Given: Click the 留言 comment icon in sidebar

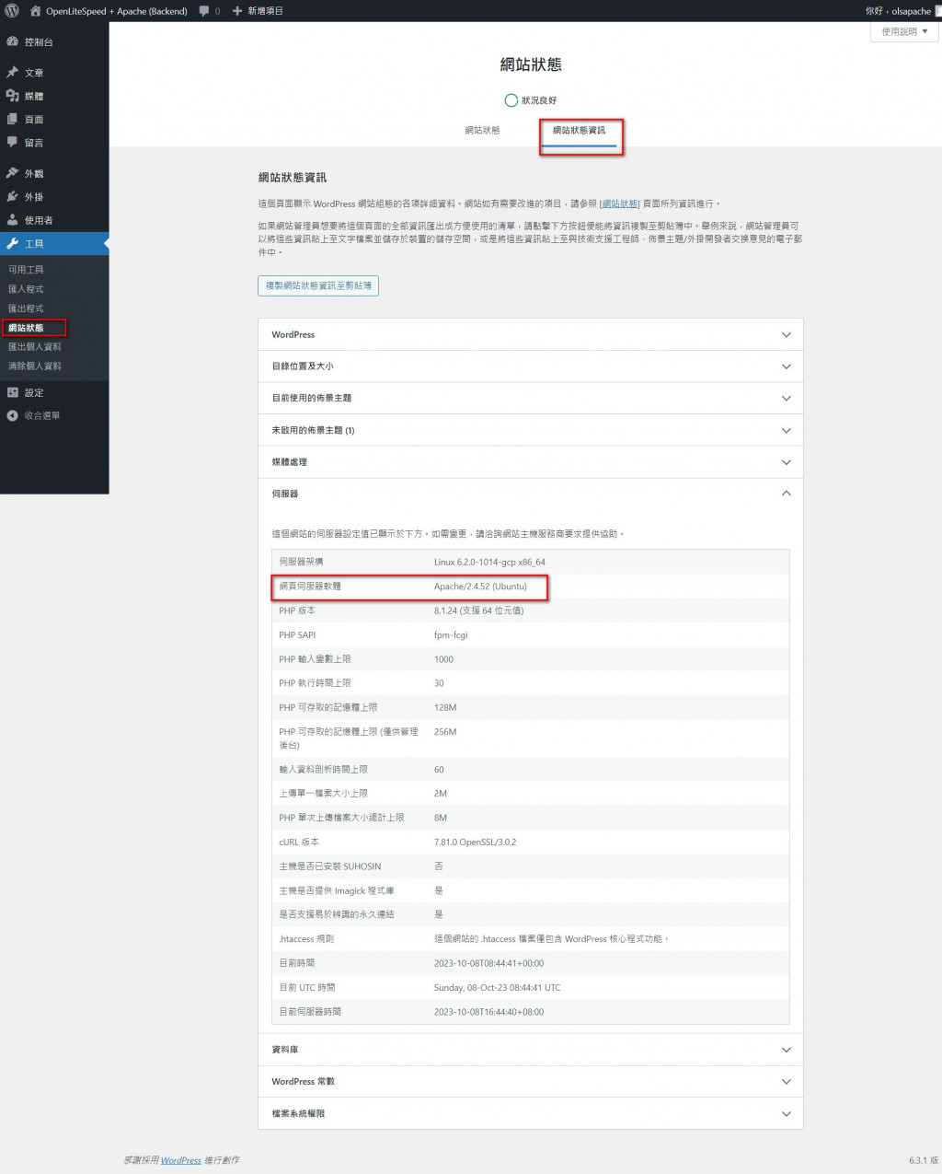Looking at the screenshot, I should pos(12,142).
